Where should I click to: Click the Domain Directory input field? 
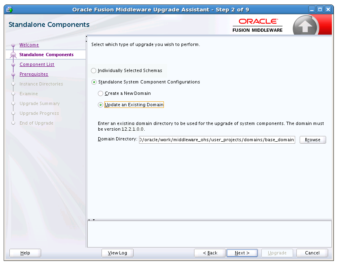(217, 140)
